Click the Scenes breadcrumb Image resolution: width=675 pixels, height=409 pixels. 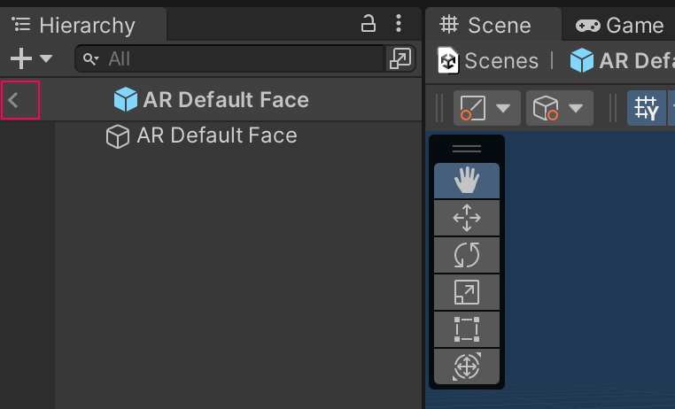tap(489, 61)
